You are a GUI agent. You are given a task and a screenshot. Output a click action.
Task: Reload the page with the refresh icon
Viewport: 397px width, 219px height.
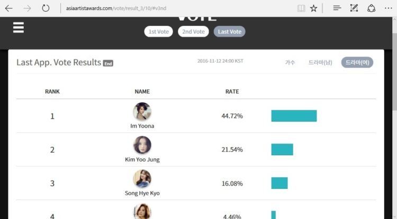pos(46,8)
